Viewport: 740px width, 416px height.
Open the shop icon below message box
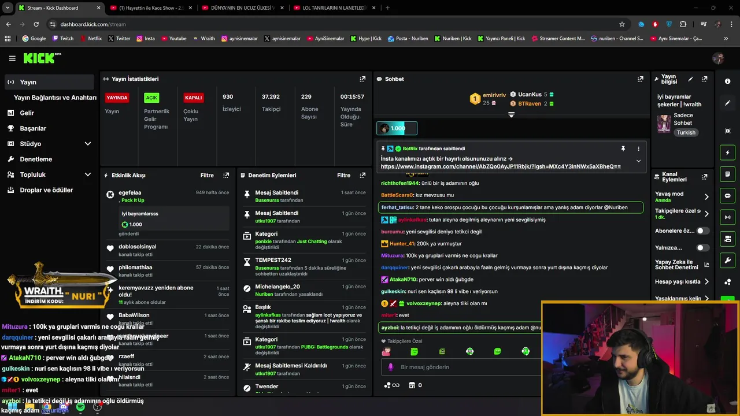pos(412,385)
